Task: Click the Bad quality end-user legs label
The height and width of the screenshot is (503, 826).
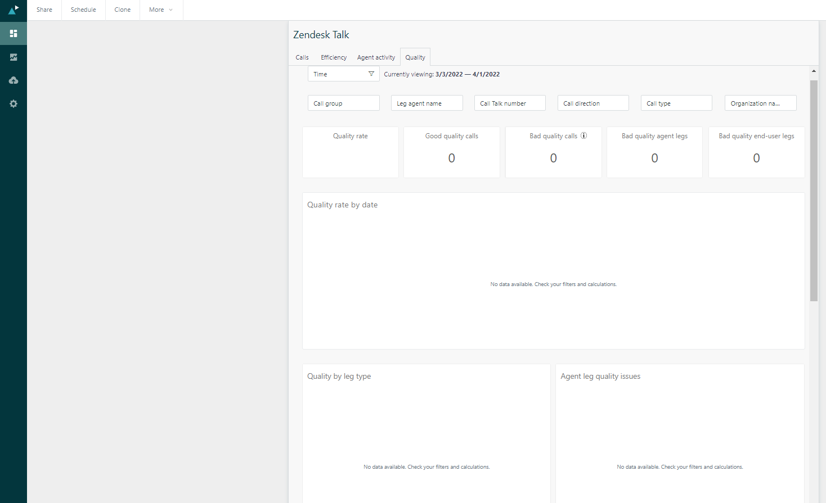Action: (756, 136)
